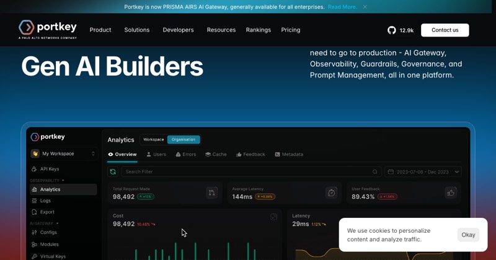Click the 144ms average latency value
496x260 pixels.
(242, 197)
